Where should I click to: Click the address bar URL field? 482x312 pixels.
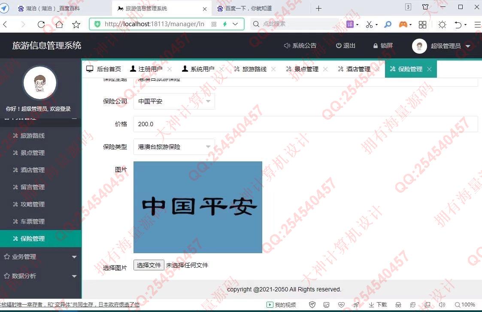pos(154,24)
